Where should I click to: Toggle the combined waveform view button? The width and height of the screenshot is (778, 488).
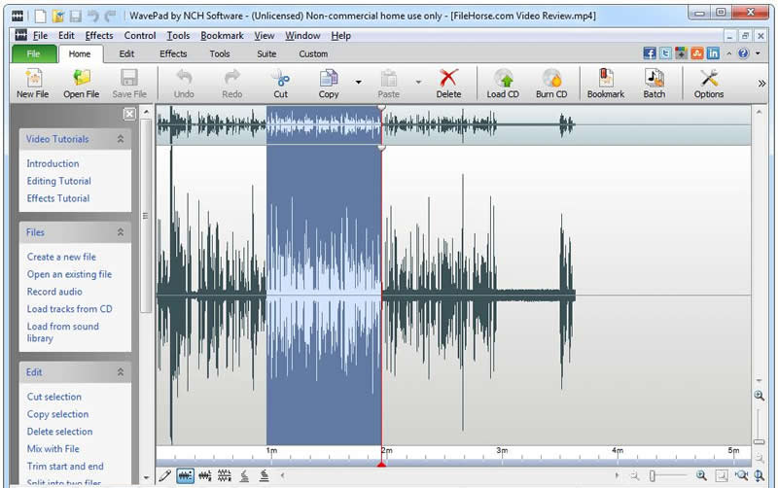[185, 476]
